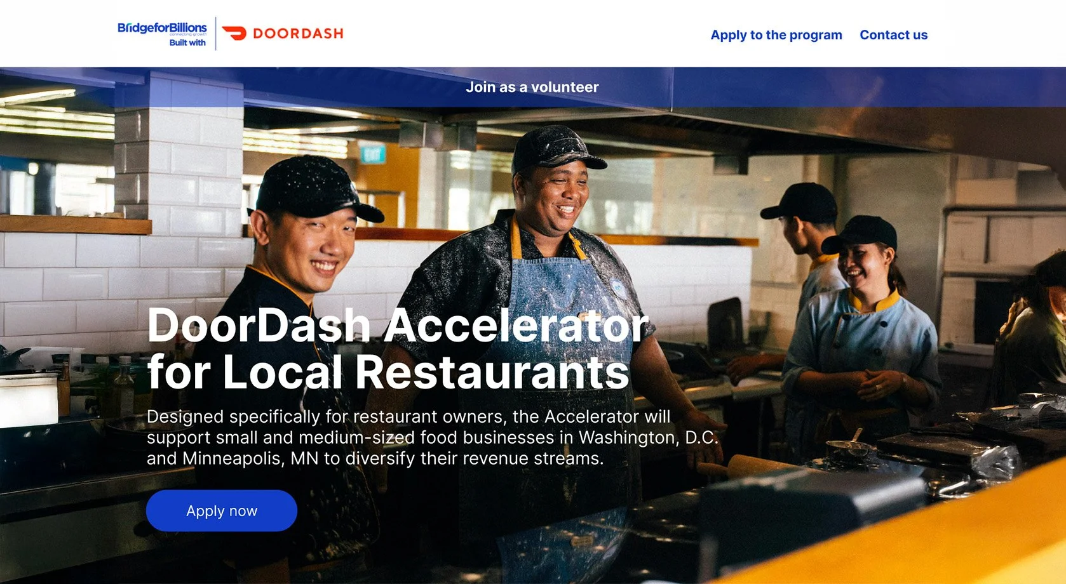
Task: Click the DOORDASH wordmark in the header
Action: 298,34
